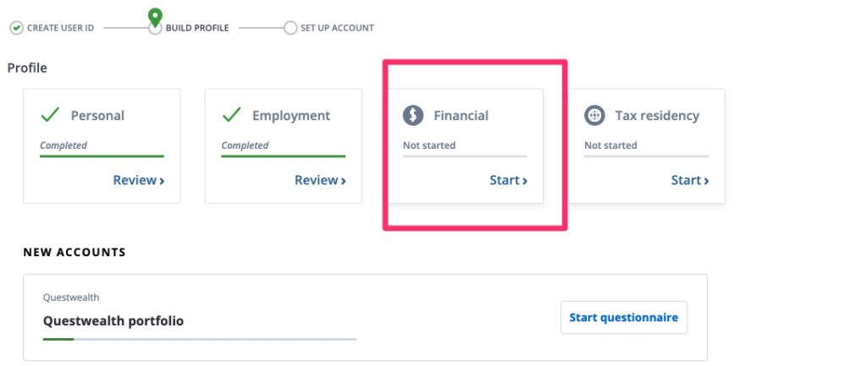Click the Financial Not started progress bar
This screenshot has height=366, width=867.
(465, 156)
